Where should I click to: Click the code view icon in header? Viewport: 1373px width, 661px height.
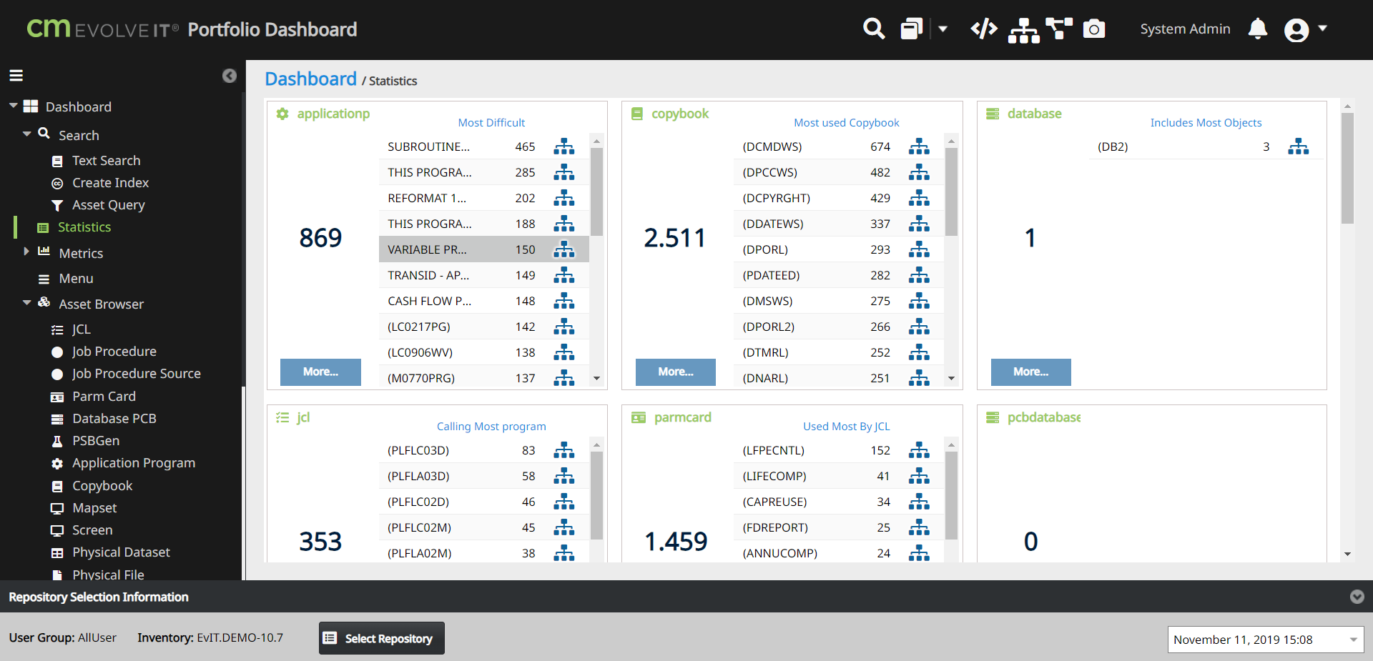point(984,29)
